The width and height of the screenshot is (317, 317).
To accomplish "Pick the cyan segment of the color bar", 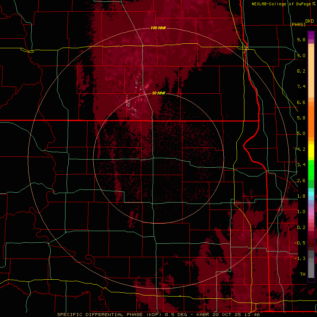I will pos(311,194).
